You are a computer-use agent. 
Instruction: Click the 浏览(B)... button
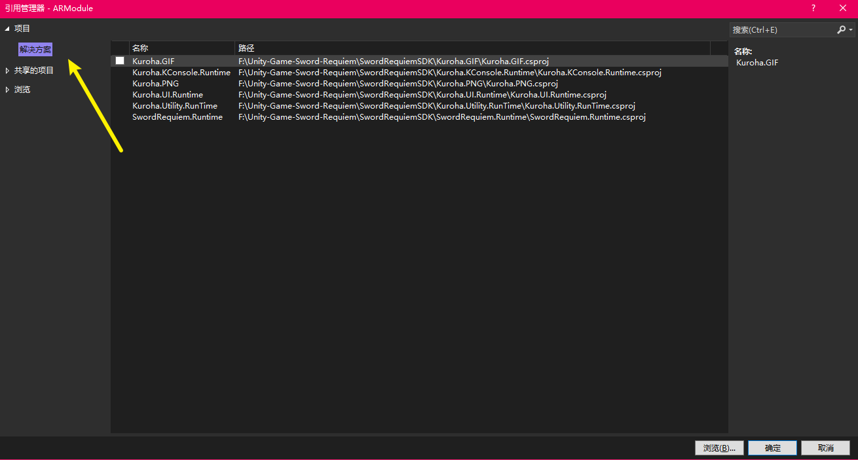(719, 448)
